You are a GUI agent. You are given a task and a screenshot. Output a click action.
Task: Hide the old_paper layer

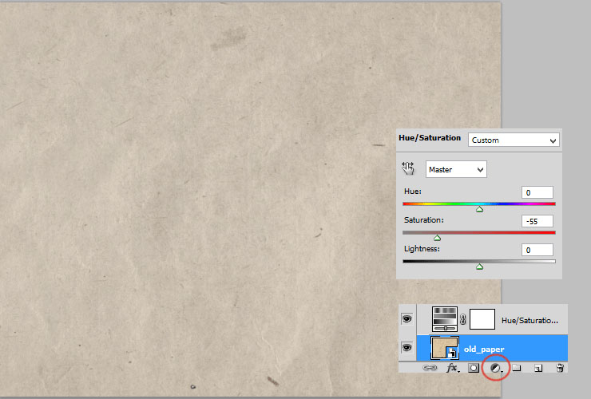click(x=407, y=348)
